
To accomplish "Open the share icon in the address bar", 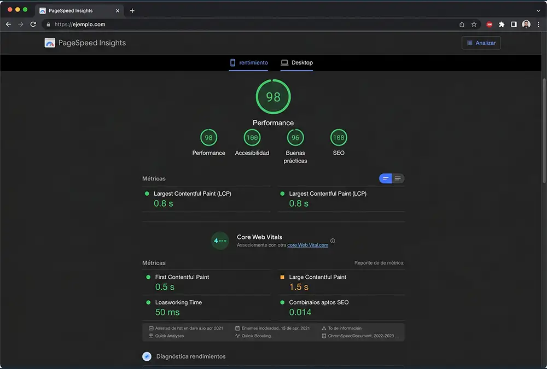I will pyautogui.click(x=462, y=25).
